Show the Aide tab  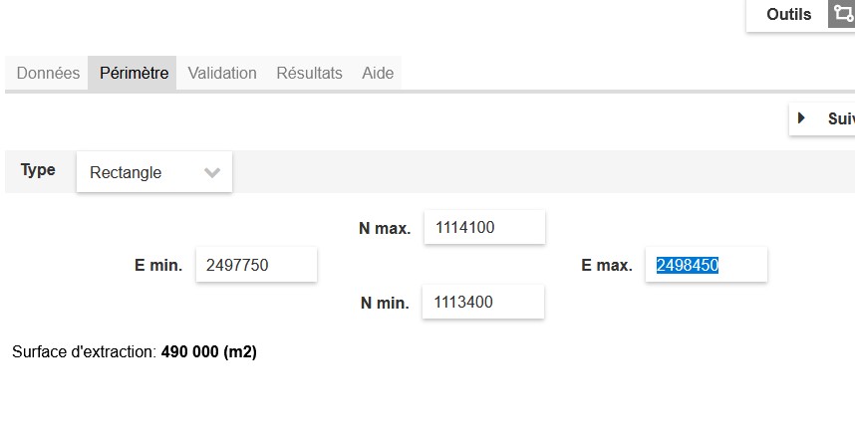click(378, 74)
